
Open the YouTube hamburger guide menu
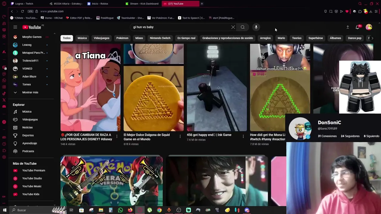coord(15,27)
